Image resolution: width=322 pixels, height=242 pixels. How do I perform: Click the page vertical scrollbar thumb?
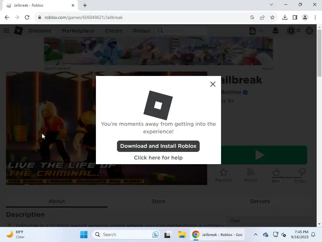[x=319, y=53]
